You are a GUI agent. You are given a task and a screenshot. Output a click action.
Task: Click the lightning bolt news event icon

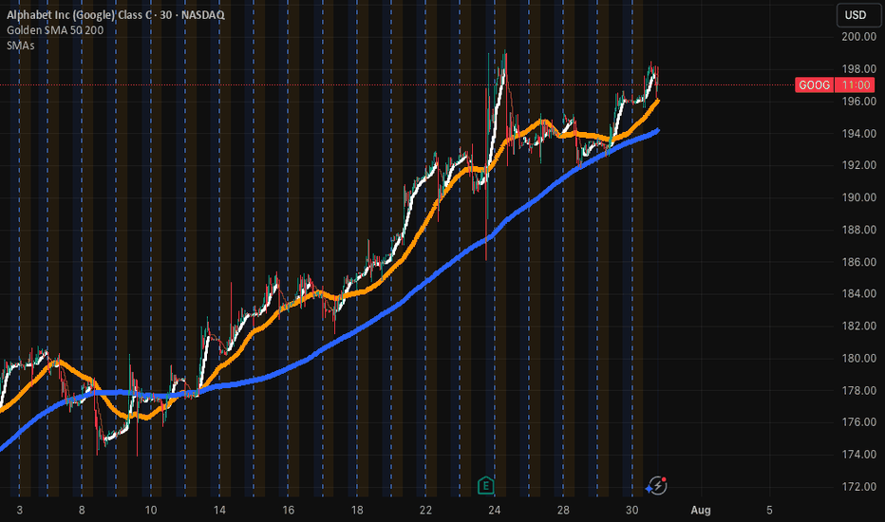tap(657, 485)
